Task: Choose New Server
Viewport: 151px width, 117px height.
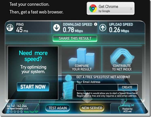Action: (x=92, y=108)
